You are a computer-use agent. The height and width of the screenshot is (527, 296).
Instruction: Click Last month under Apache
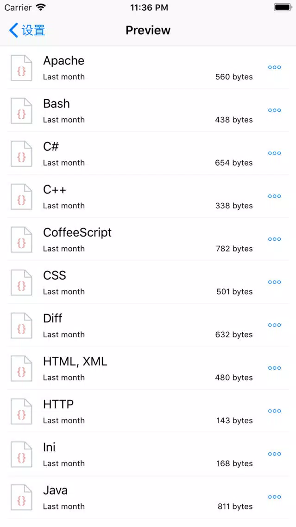[x=64, y=77]
